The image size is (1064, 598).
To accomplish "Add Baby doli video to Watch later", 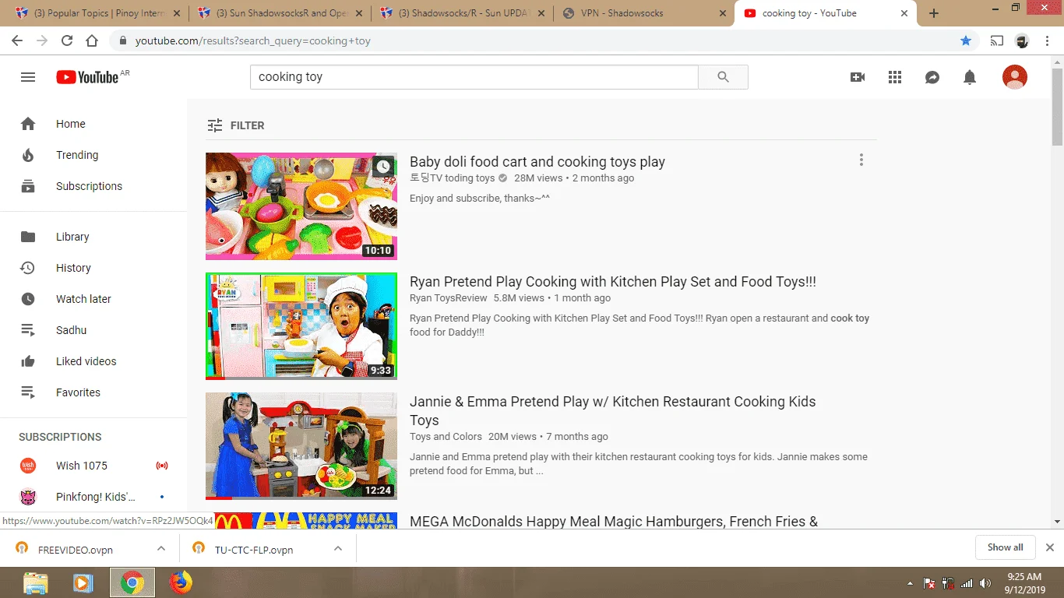I will click(x=382, y=167).
